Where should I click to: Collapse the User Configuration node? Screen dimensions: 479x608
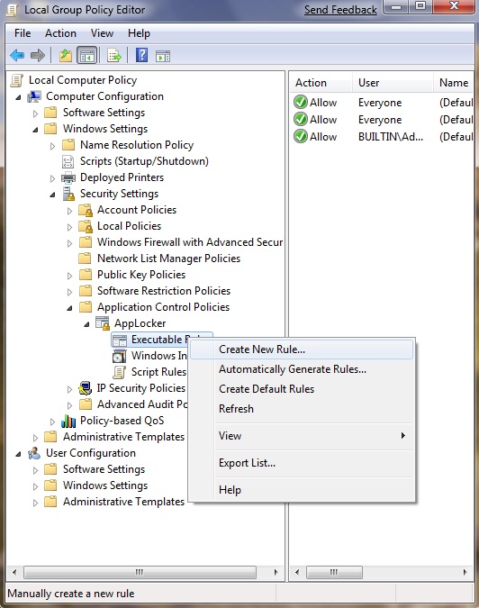pyautogui.click(x=18, y=454)
